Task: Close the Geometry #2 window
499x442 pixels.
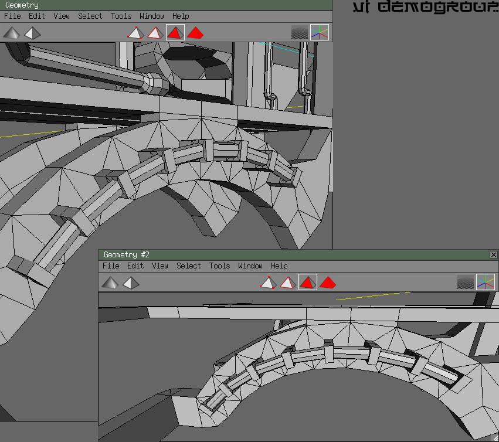Action: pyautogui.click(x=493, y=254)
